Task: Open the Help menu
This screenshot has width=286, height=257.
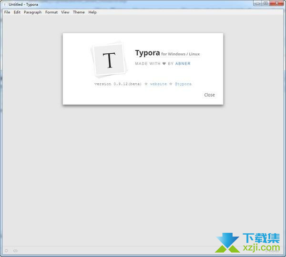Action: (92, 12)
